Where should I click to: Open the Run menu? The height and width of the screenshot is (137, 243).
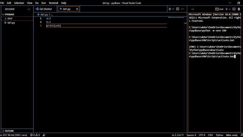[x=44, y=3]
